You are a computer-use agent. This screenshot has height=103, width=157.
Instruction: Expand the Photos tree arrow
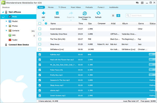point(6,26)
